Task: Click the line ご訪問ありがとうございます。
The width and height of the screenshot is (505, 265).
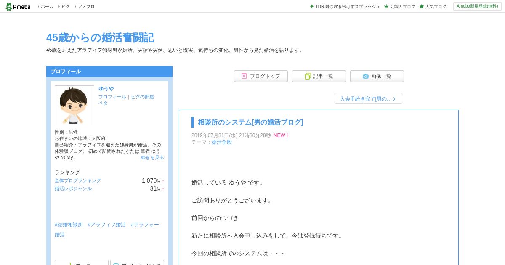Action: tap(233, 200)
